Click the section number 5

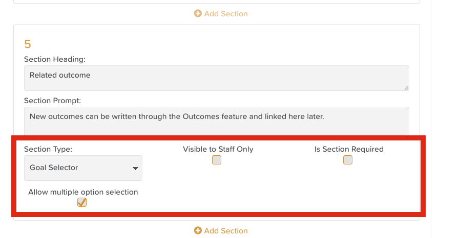coord(28,44)
